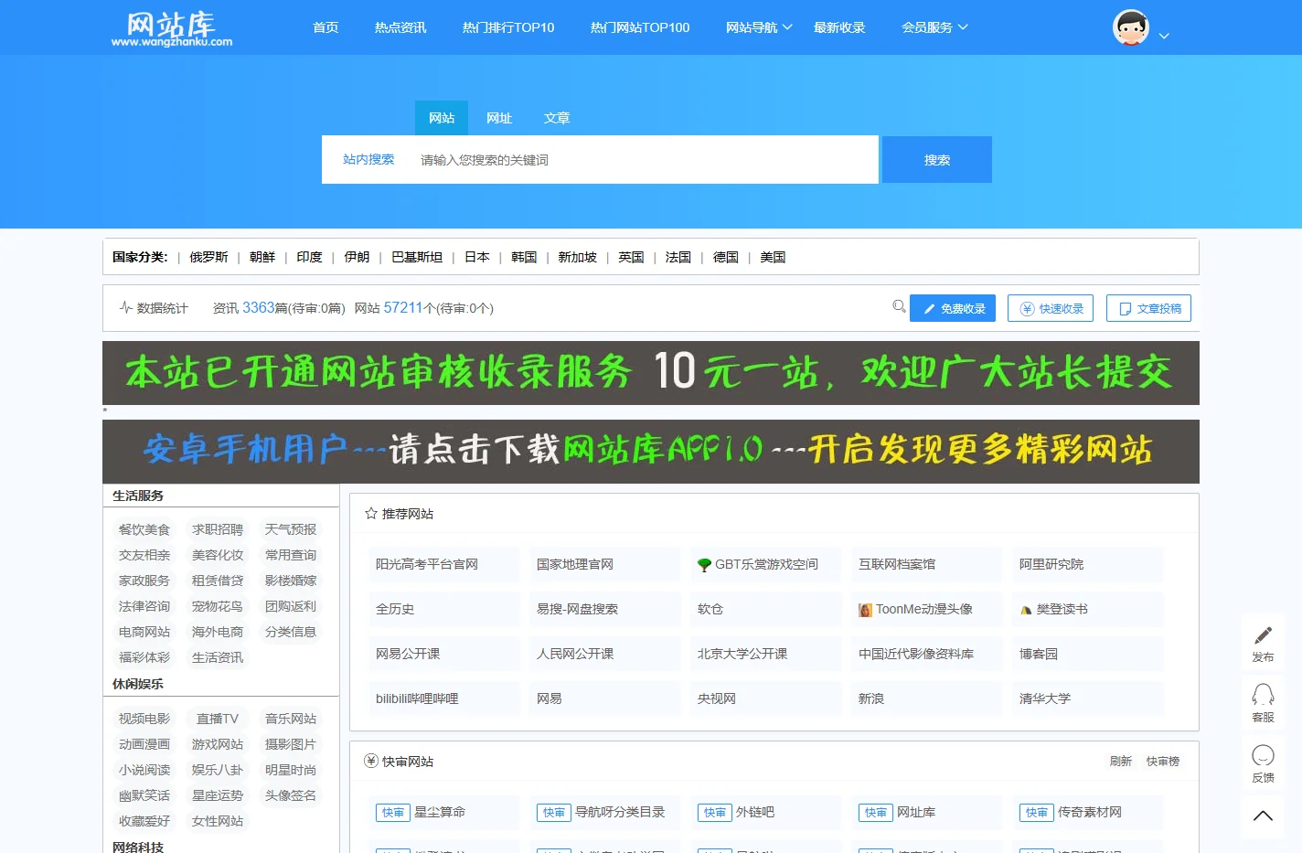Click the star icon beside 推荐网站
The image size is (1302, 853).
tap(371, 513)
